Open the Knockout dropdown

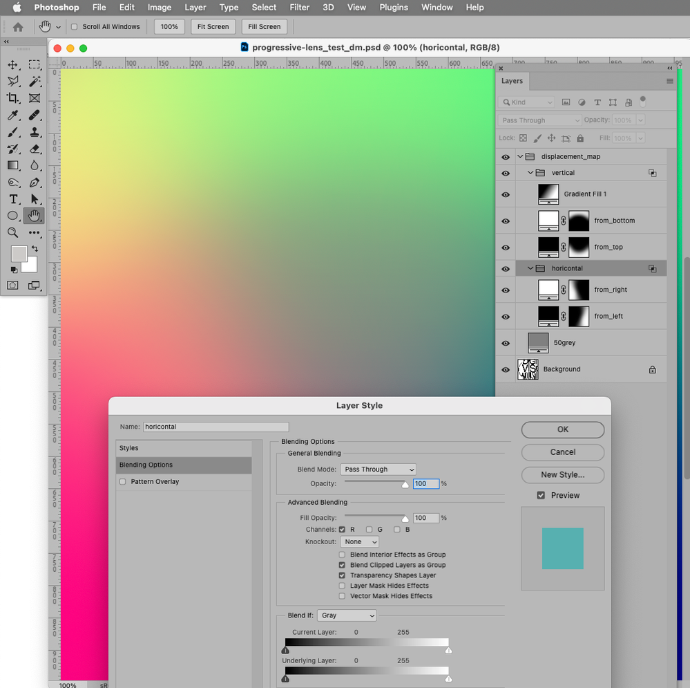[x=359, y=541]
